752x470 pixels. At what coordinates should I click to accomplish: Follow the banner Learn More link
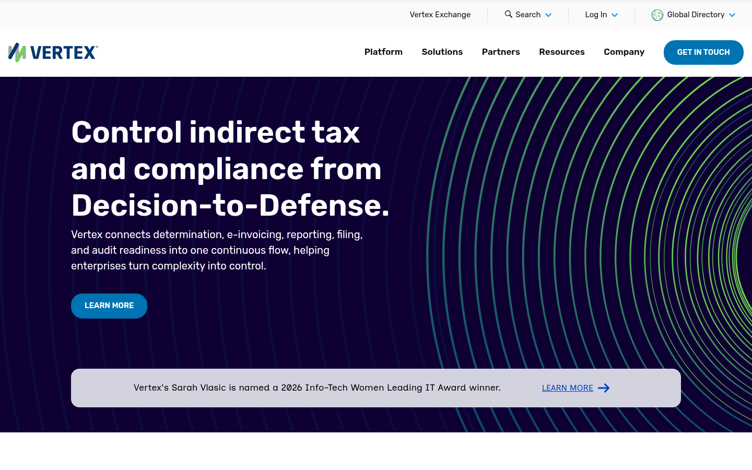[x=567, y=388]
